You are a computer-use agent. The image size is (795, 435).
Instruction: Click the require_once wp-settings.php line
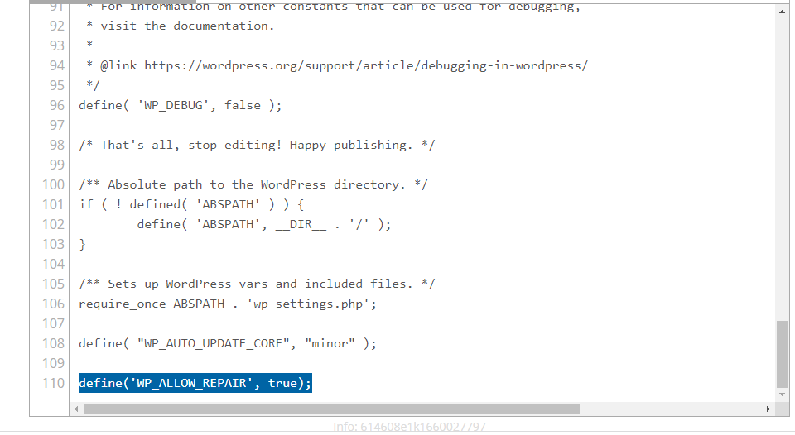point(228,304)
